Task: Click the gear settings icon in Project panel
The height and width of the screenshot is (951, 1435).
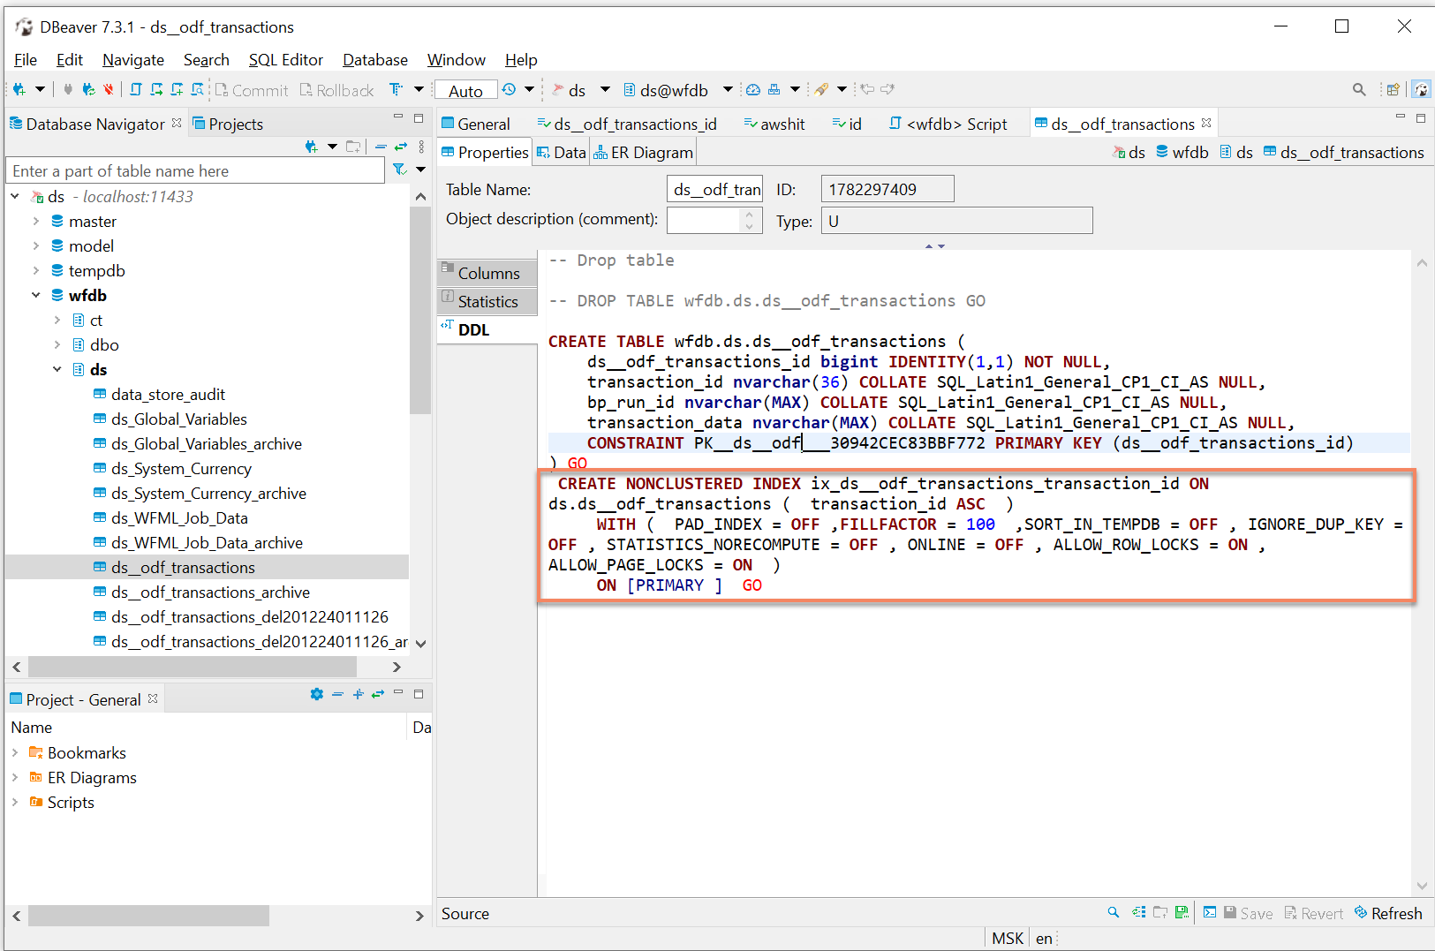Action: point(317,695)
